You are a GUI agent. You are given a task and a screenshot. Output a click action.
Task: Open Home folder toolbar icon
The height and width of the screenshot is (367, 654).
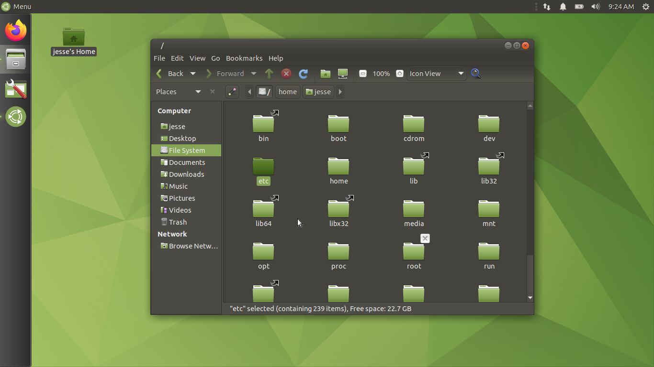click(326, 74)
